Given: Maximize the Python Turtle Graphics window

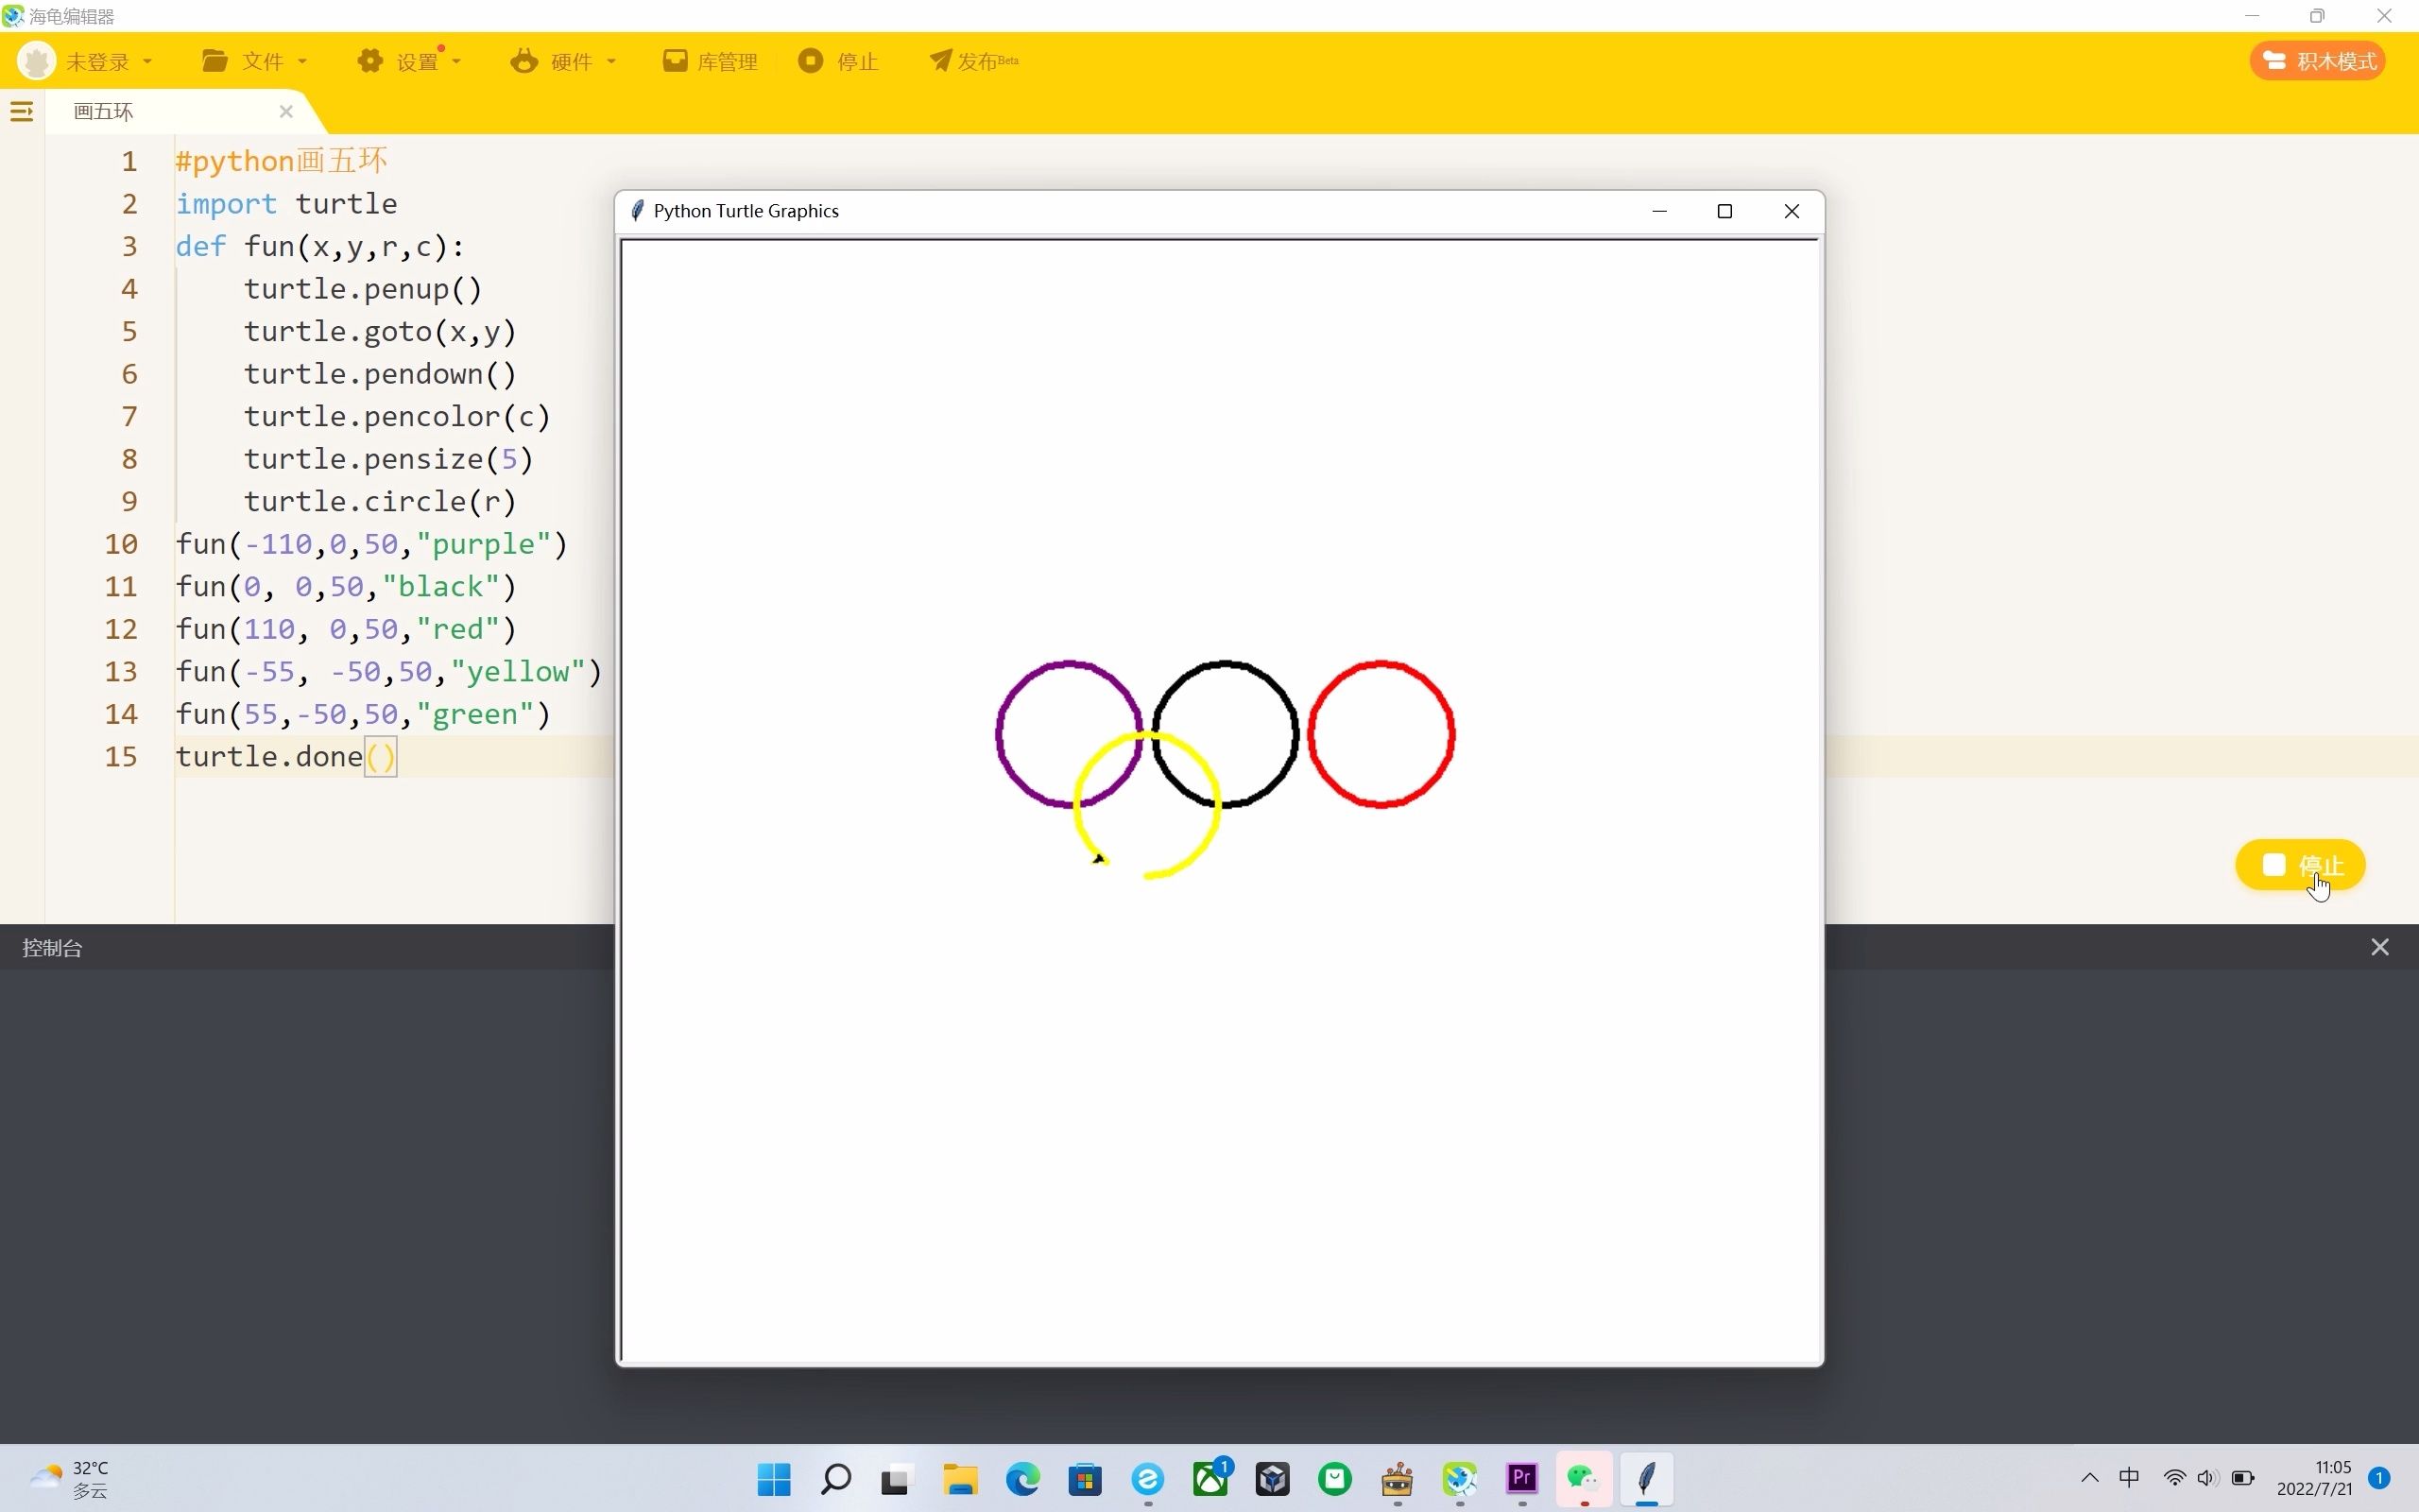Looking at the screenshot, I should (1724, 211).
